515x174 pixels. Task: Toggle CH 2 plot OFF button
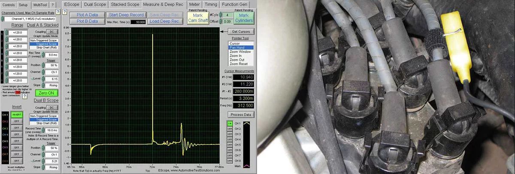point(230,129)
